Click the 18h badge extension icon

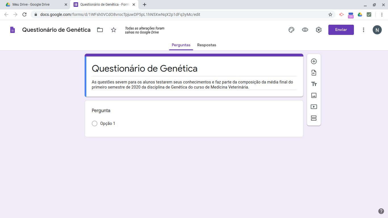tap(351, 15)
